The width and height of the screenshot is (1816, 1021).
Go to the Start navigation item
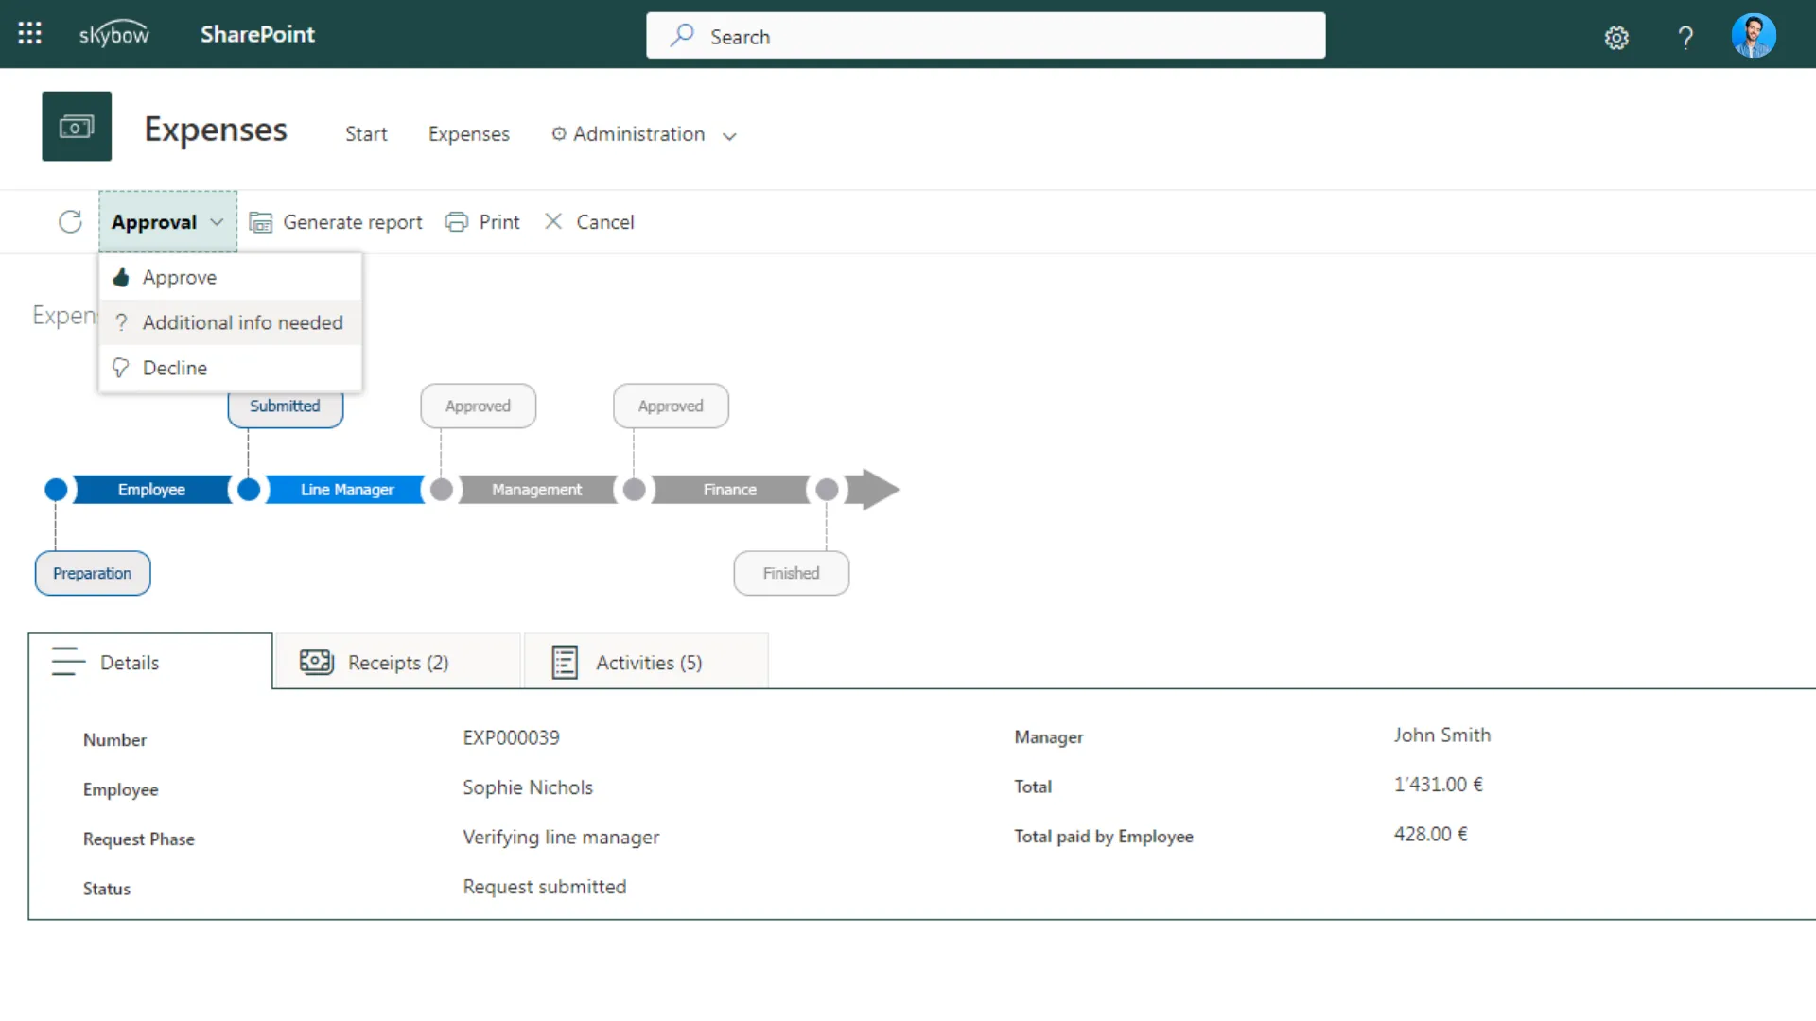coord(366,133)
